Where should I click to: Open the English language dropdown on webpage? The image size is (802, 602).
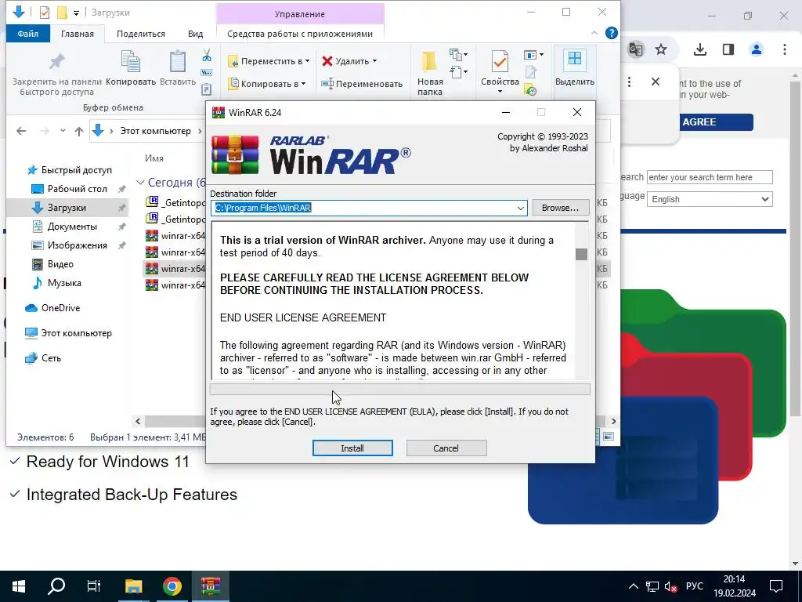coord(710,199)
